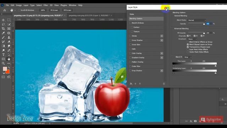227x128 pixels.
Task: Add another Drop Shadow with its plus button
Action: pyautogui.click(x=162, y=71)
